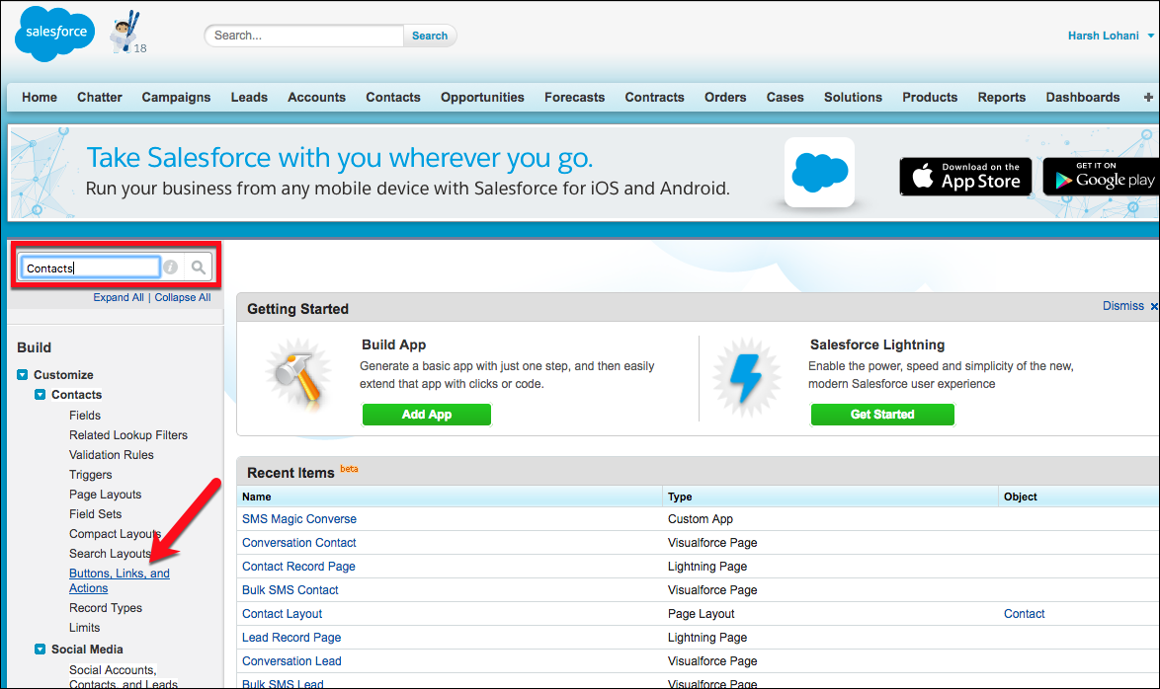Click the green Add App button
This screenshot has width=1160, height=689.
pos(427,415)
